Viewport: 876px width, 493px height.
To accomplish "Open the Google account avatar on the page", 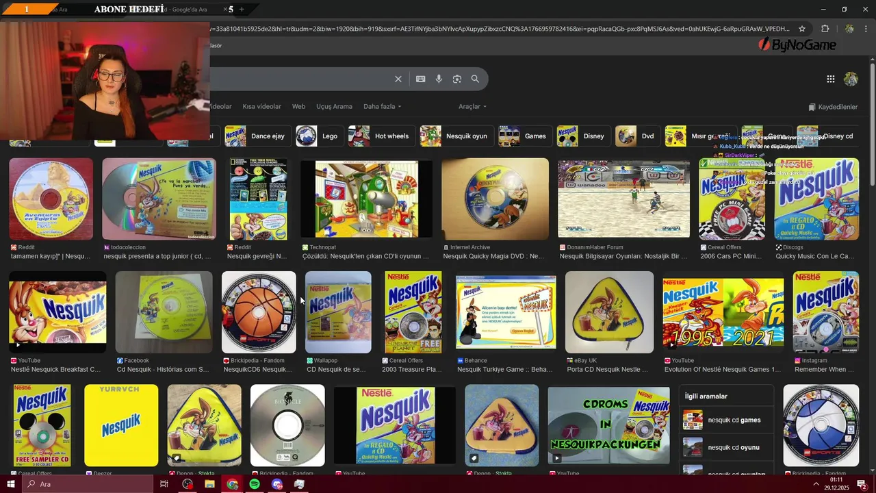I will pyautogui.click(x=851, y=79).
